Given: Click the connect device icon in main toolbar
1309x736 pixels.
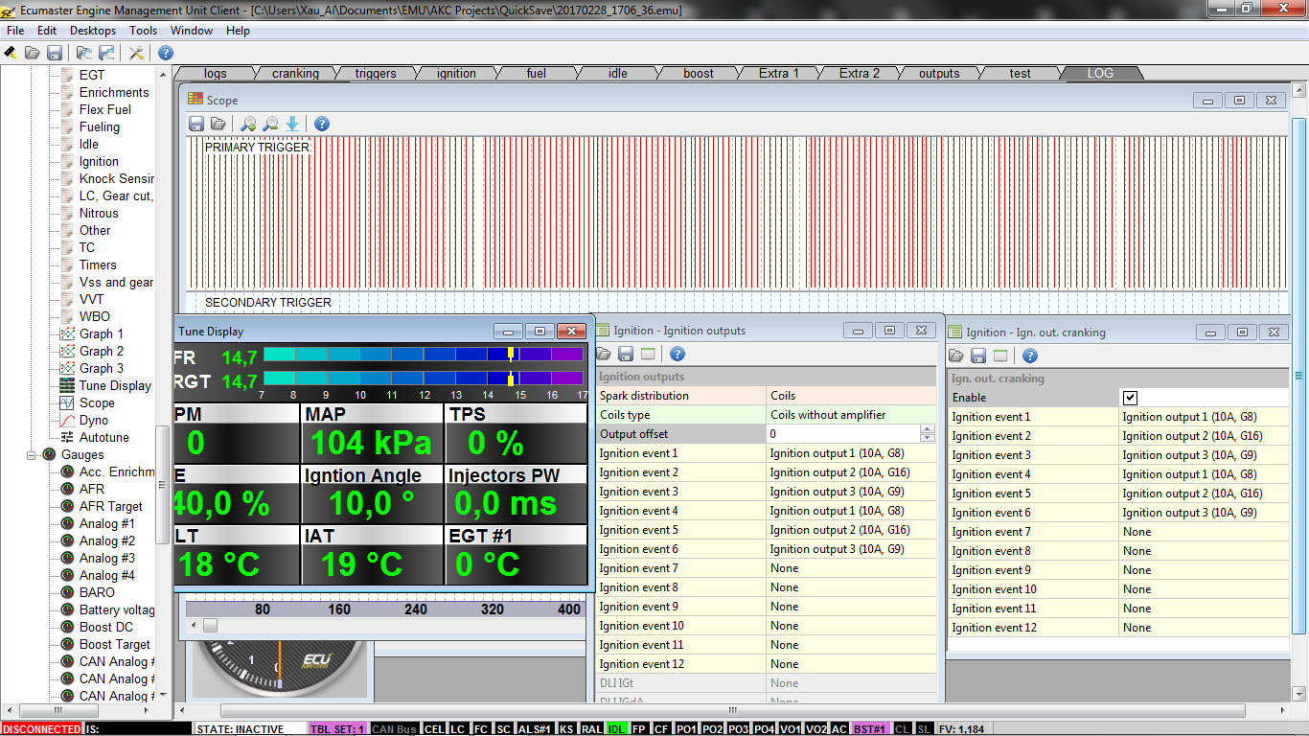Looking at the screenshot, I should click(x=11, y=53).
